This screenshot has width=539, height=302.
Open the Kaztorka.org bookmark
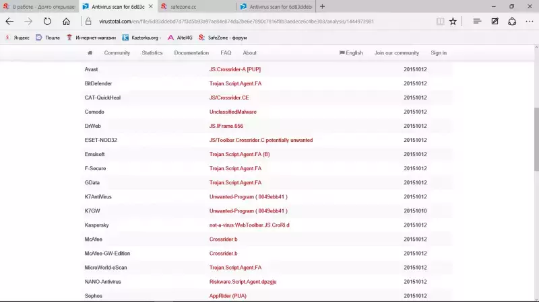[141, 38]
